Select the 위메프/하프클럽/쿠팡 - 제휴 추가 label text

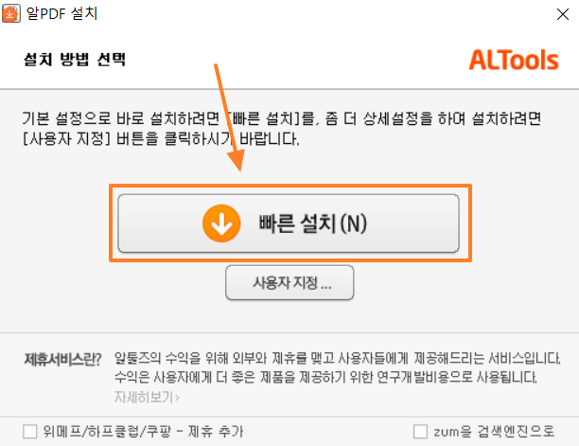tap(143, 431)
